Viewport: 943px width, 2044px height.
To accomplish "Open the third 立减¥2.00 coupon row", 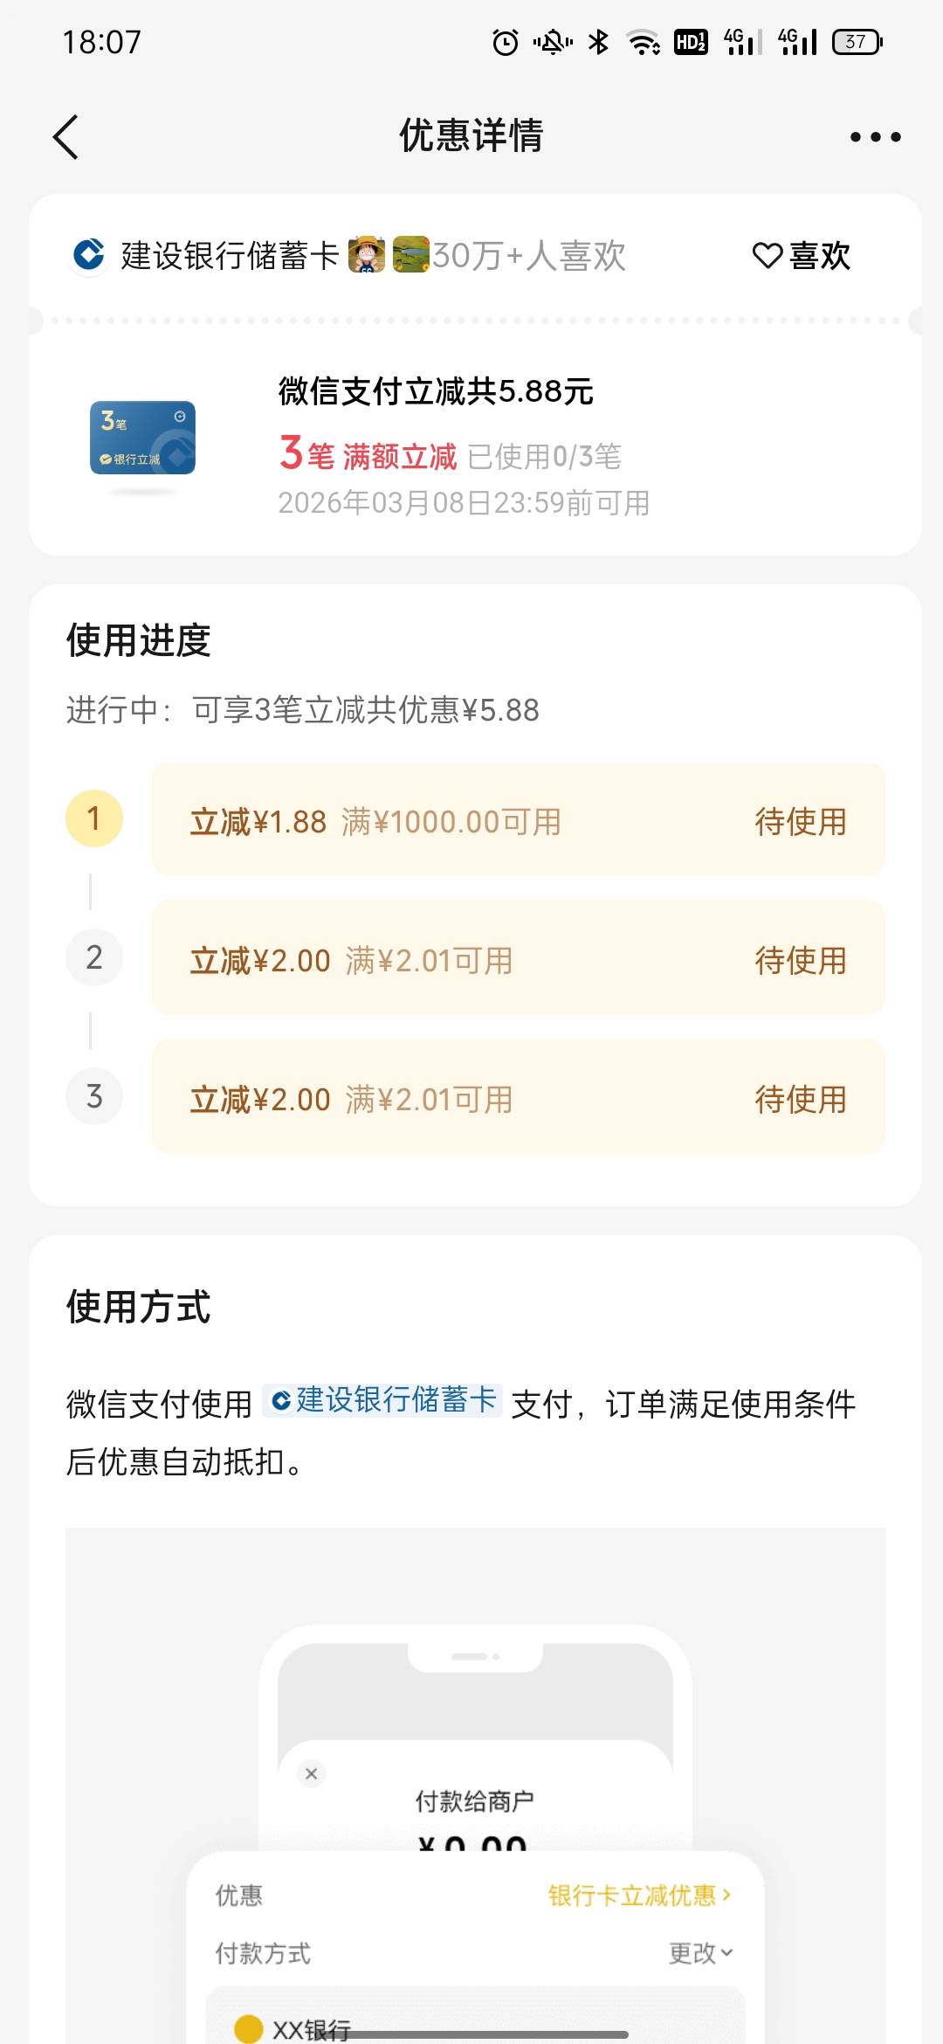I will pos(518,1098).
